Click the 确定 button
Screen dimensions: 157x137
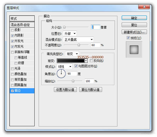(x=134, y=18)
